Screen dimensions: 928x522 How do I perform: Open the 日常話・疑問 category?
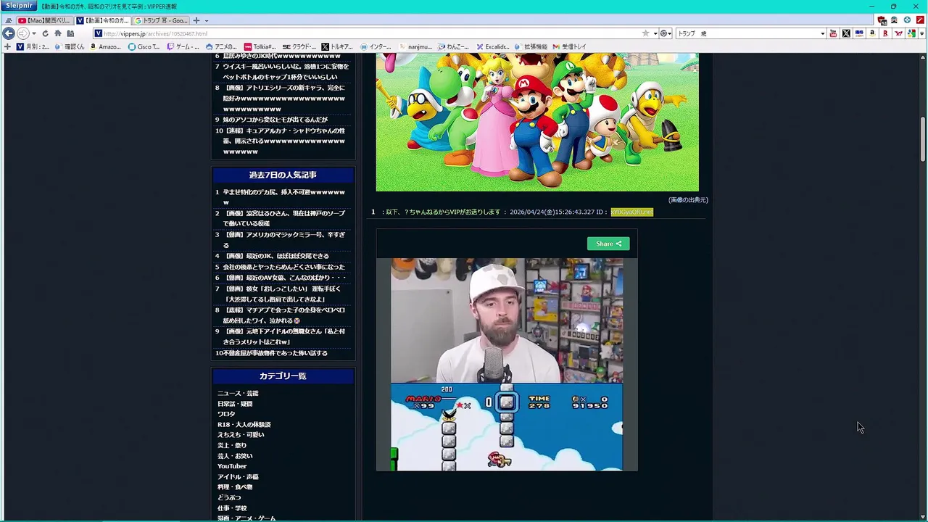(x=235, y=404)
